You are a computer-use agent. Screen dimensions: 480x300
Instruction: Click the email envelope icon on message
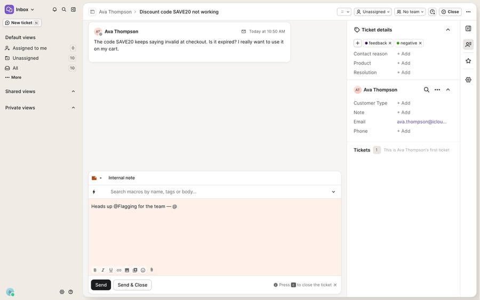244,31
